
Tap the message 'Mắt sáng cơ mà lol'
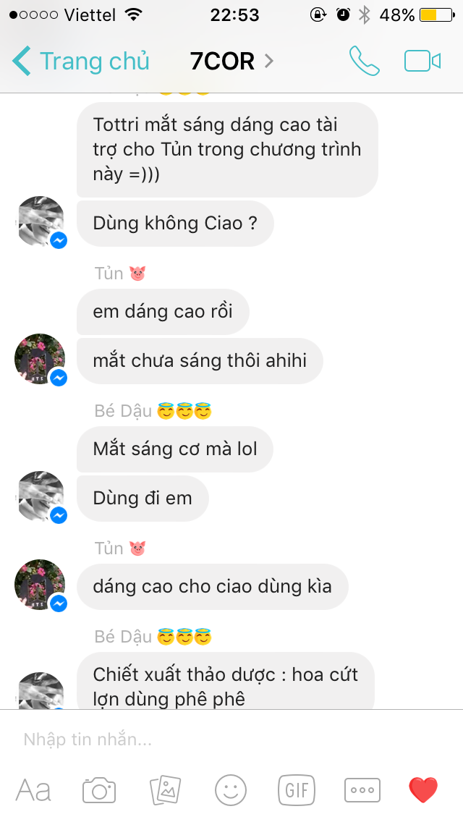coord(175,449)
